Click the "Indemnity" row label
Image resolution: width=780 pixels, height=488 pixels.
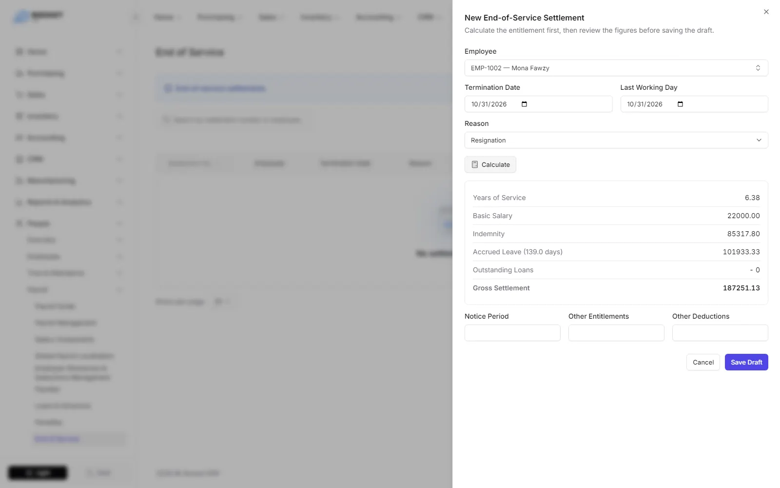pos(488,234)
